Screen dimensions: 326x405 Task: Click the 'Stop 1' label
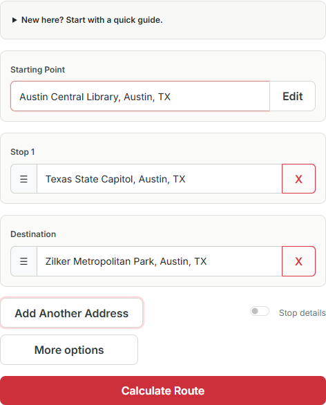click(x=23, y=152)
